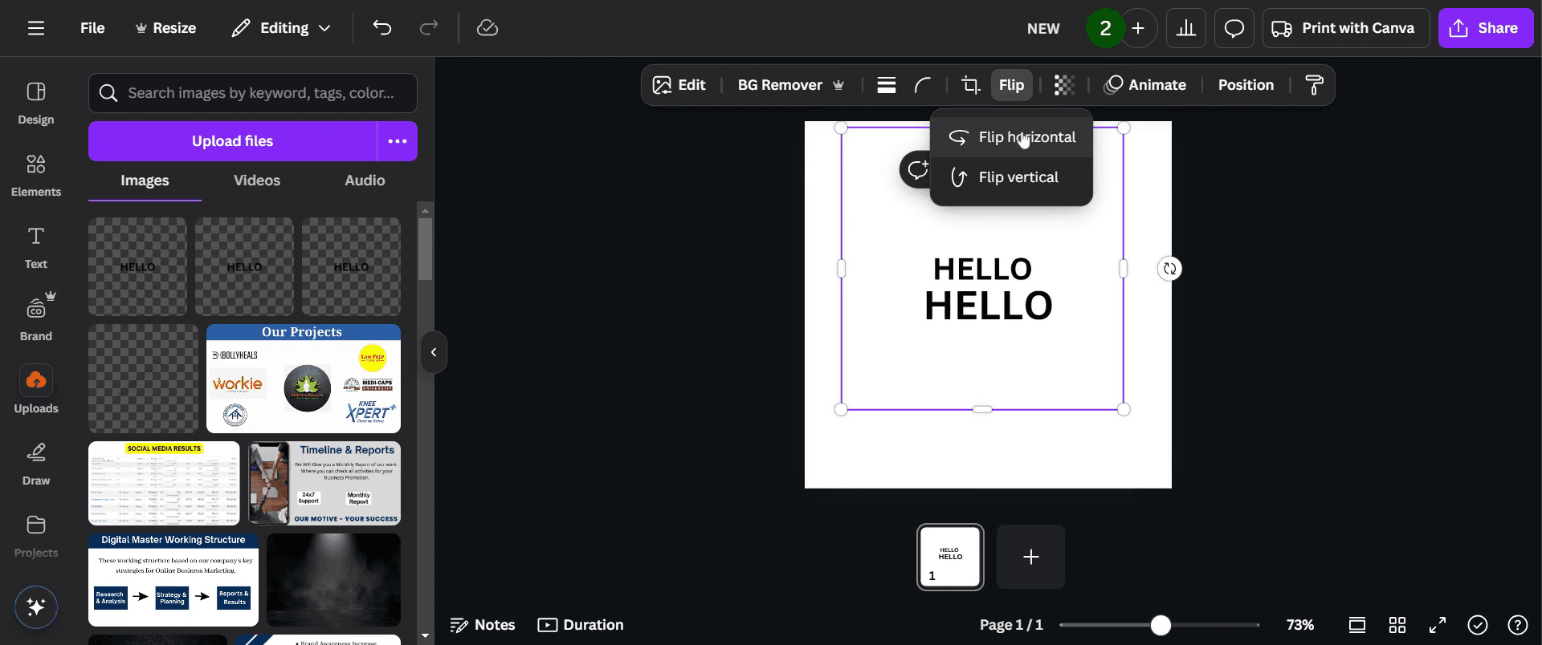The height and width of the screenshot is (645, 1542).
Task: Open the insights bar chart icon
Action: 1186,28
